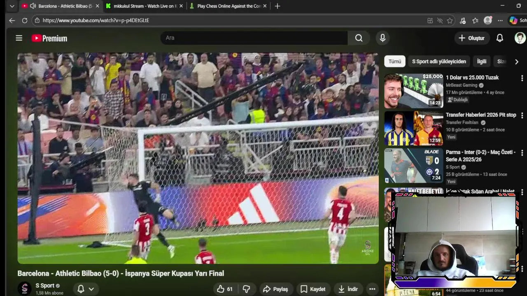The height and width of the screenshot is (296, 527).
Task: Open favorites list star-lines icon
Action: click(476, 21)
